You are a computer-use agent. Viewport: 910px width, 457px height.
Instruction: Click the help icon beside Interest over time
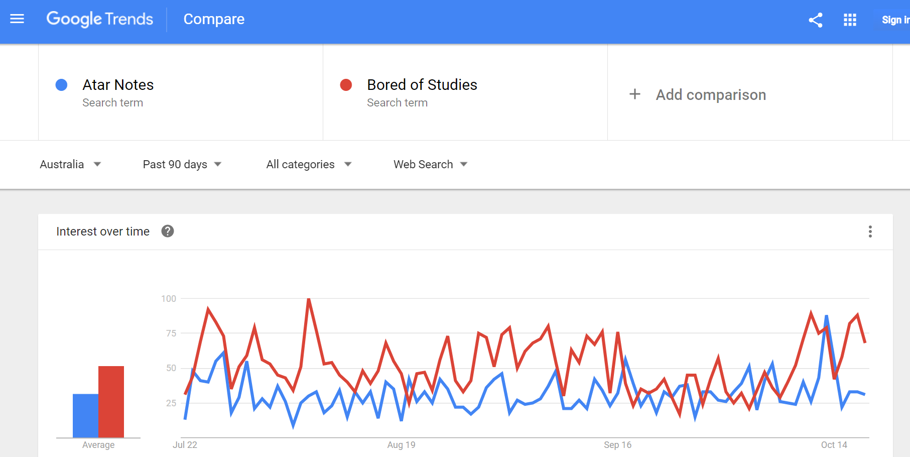pyautogui.click(x=168, y=231)
